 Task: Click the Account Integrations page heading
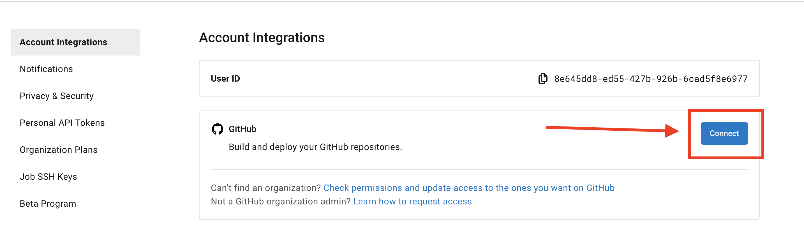coord(262,38)
